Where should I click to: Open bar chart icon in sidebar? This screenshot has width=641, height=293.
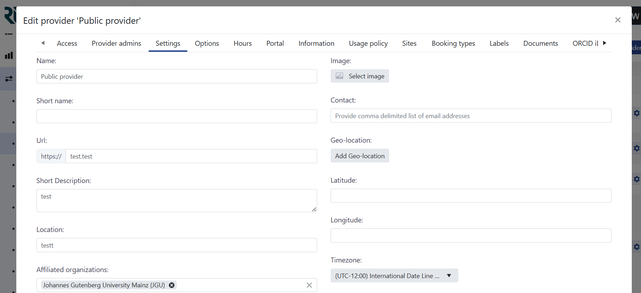[9, 55]
